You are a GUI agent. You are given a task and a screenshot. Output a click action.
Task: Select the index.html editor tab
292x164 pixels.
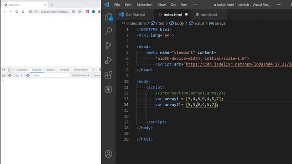pyautogui.click(x=172, y=15)
